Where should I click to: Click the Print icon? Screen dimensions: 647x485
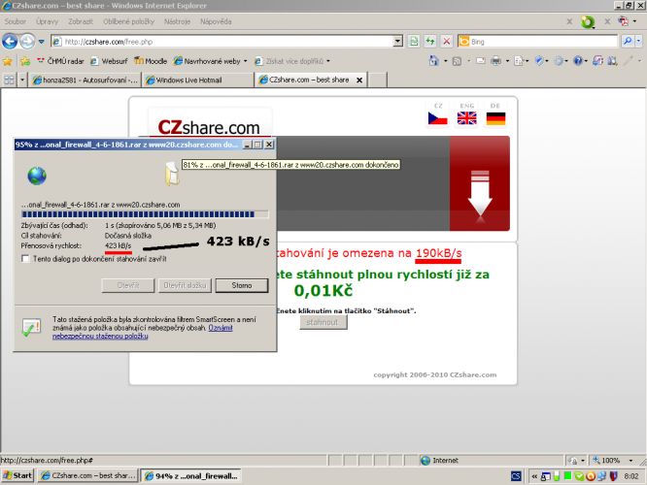tap(496, 61)
